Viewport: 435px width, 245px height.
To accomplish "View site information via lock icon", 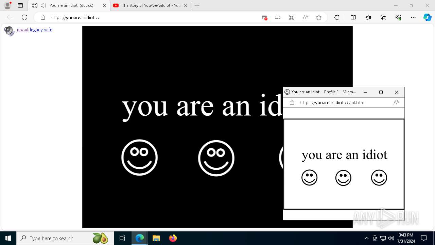I will [43, 17].
